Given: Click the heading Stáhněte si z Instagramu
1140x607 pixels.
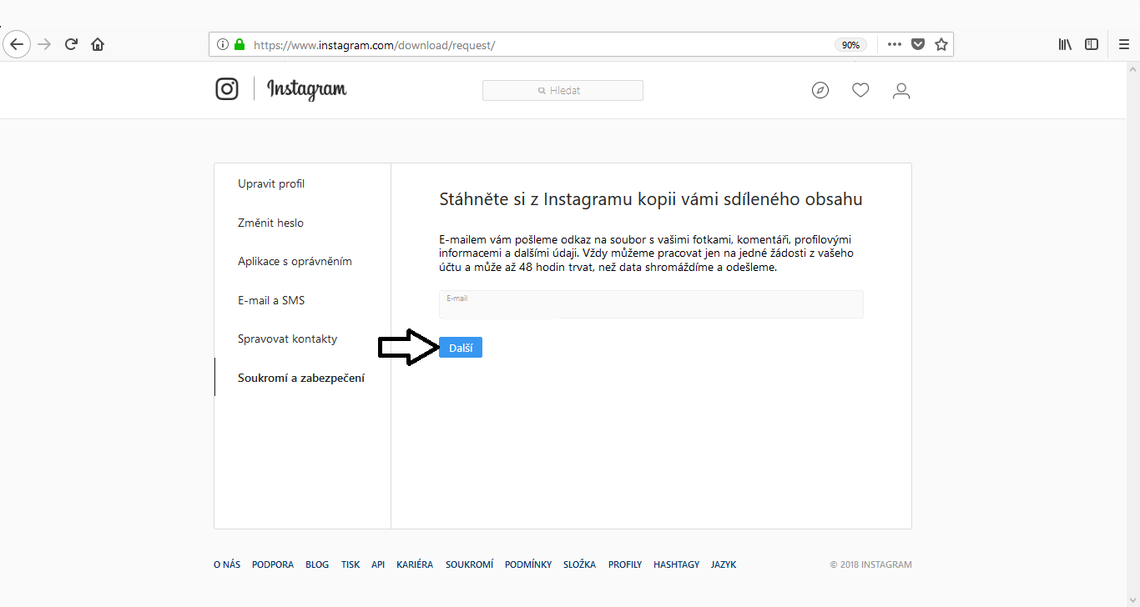Looking at the screenshot, I should 651,200.
